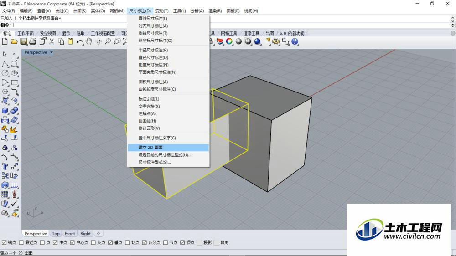Screen dimensions: 456x256
Task: Copy with the two-pages icon
Action: point(61,41)
